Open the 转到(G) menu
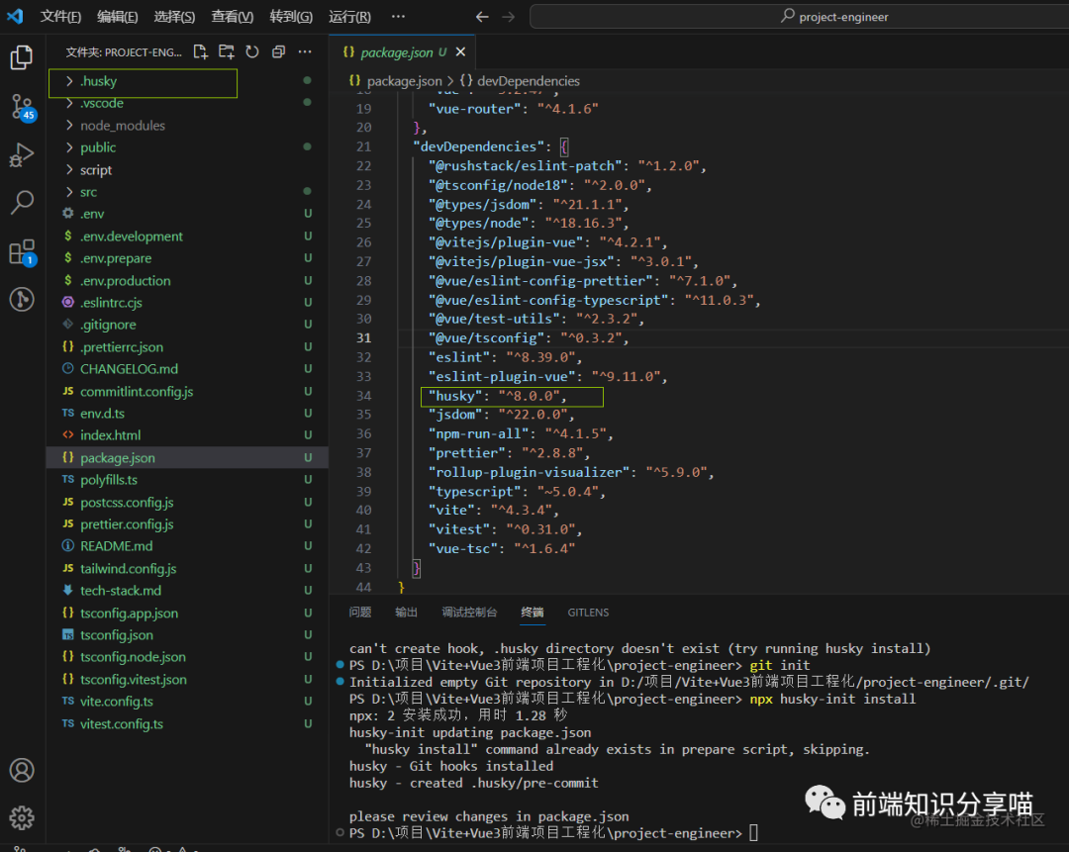The width and height of the screenshot is (1069, 852). [x=291, y=17]
